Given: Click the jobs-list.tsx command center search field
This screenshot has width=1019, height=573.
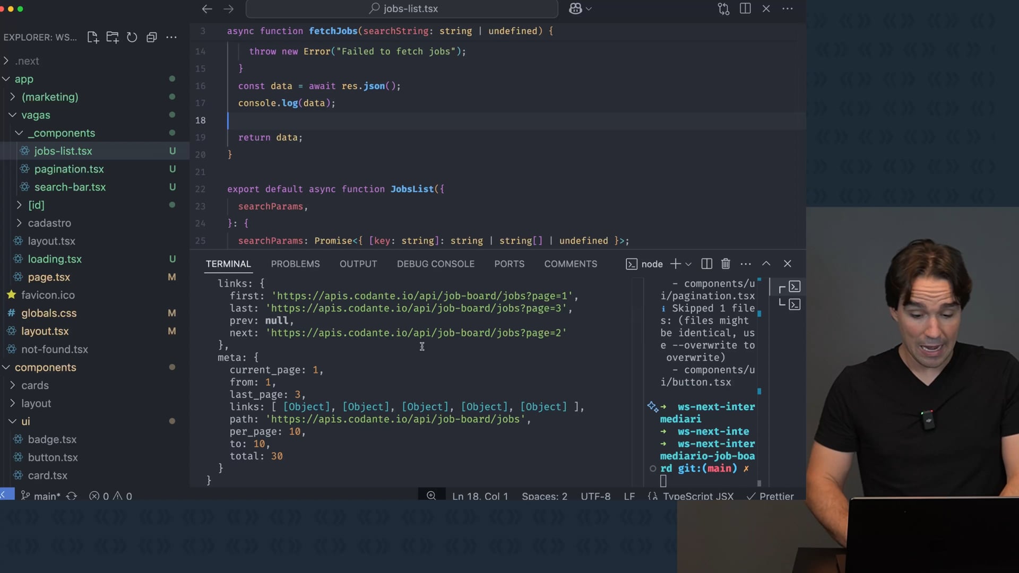Looking at the screenshot, I should coord(402,8).
